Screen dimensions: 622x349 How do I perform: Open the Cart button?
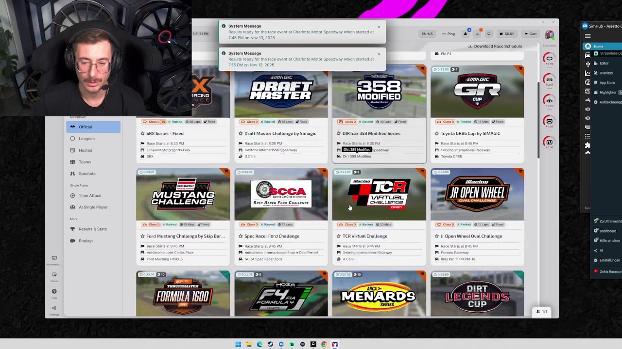pyautogui.click(x=530, y=34)
